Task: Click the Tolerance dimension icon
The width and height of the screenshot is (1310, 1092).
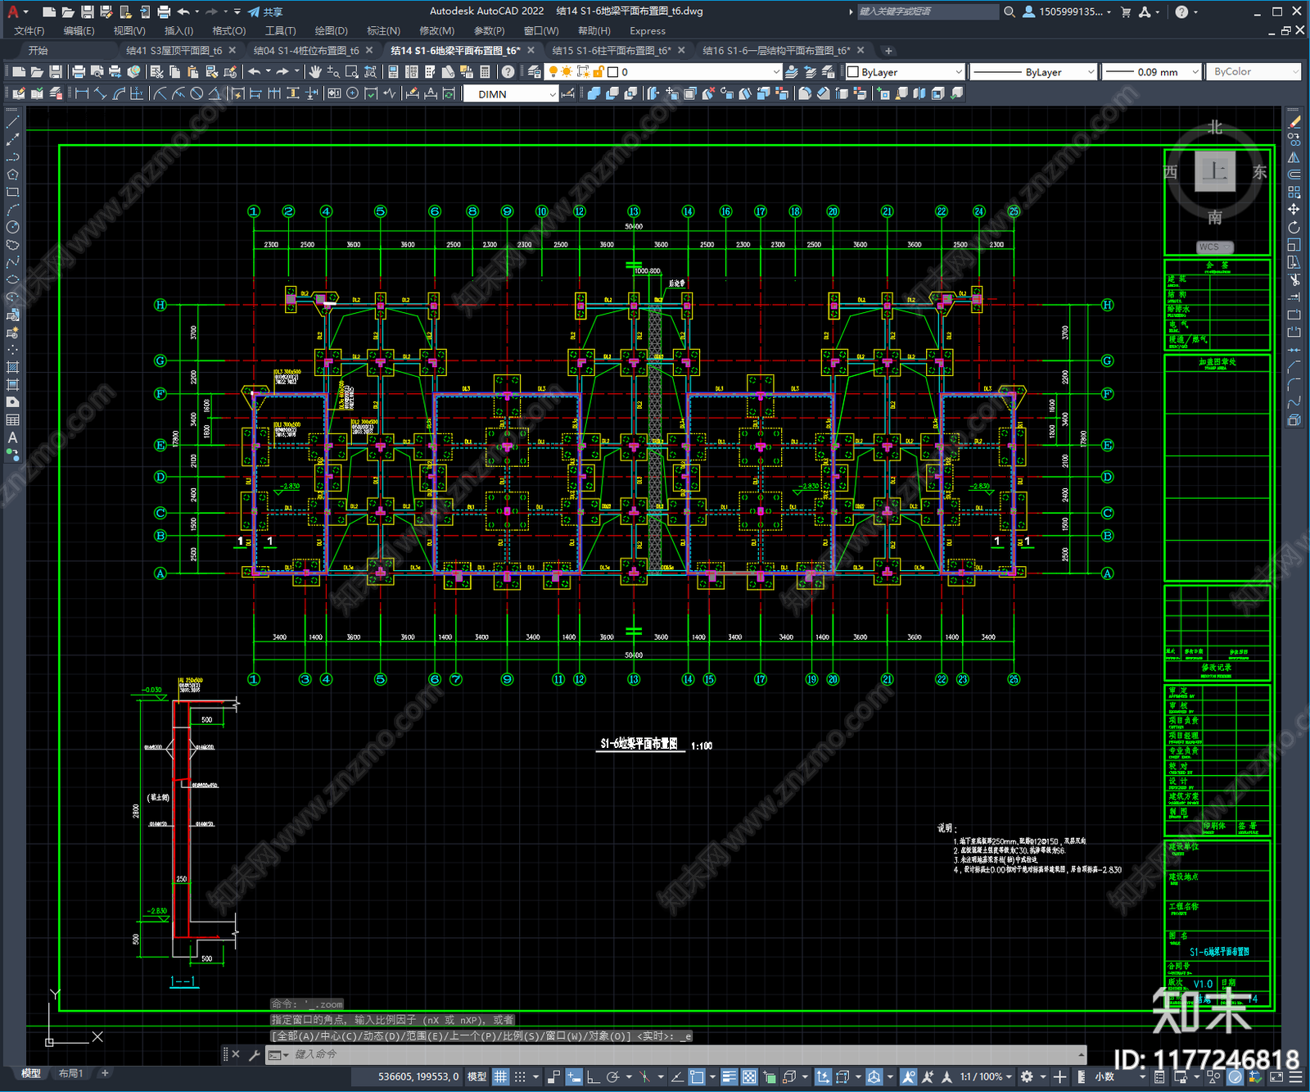Action: click(334, 93)
